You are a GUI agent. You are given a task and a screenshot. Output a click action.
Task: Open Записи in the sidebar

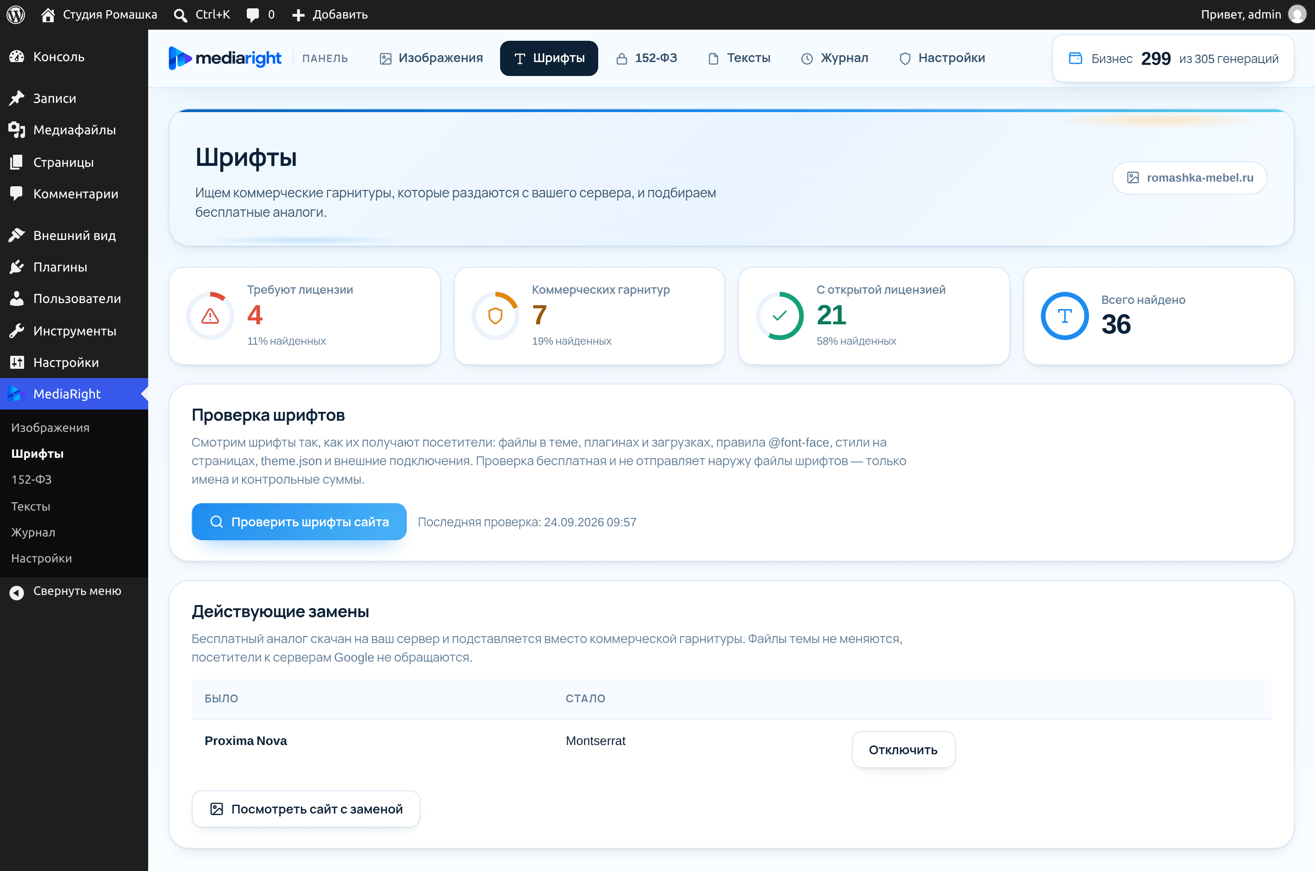[75, 98]
